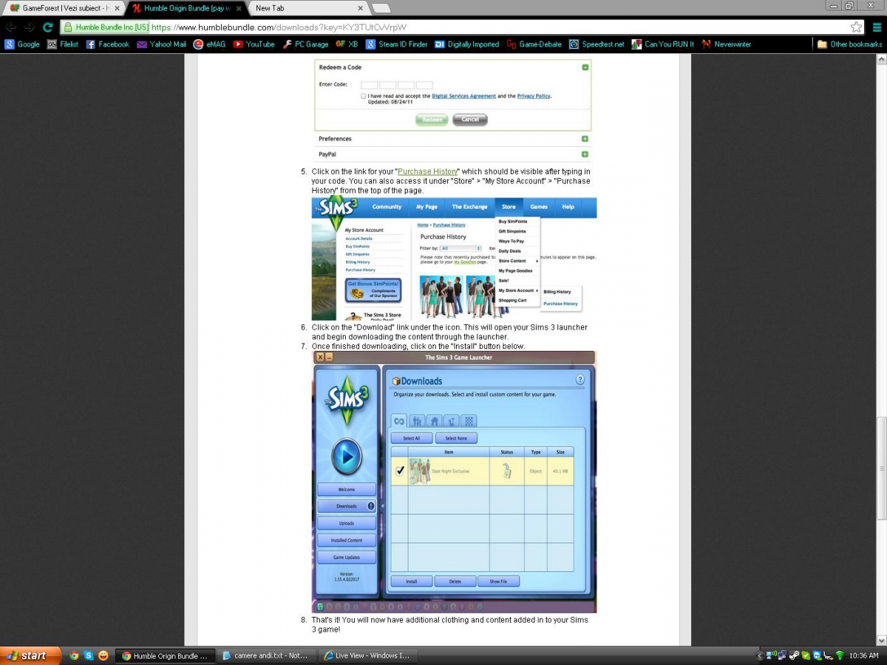Viewport: 887px width, 665px height.
Task: Open the Game-Debate bookmark
Action: [534, 44]
